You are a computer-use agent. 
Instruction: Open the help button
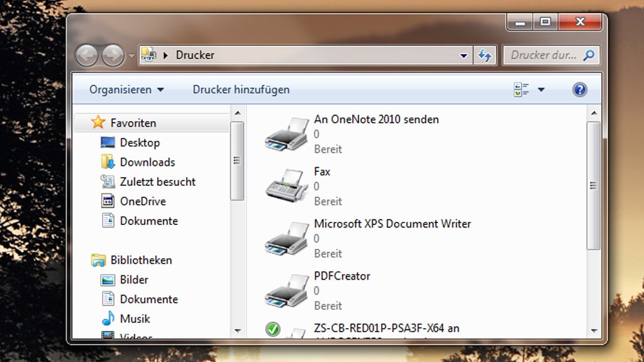(579, 89)
